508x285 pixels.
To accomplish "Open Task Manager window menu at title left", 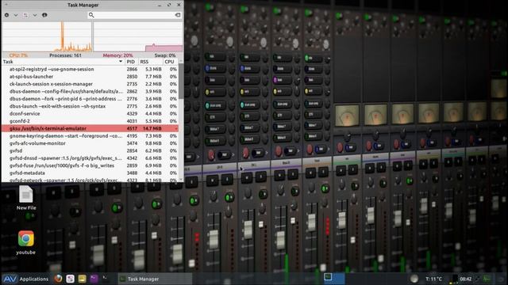I will (6, 5).
